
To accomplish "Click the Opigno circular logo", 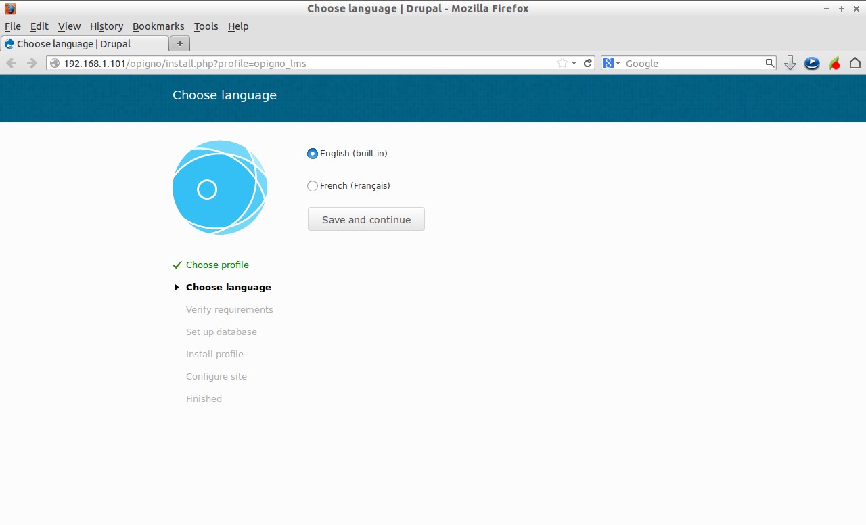I will pos(220,187).
